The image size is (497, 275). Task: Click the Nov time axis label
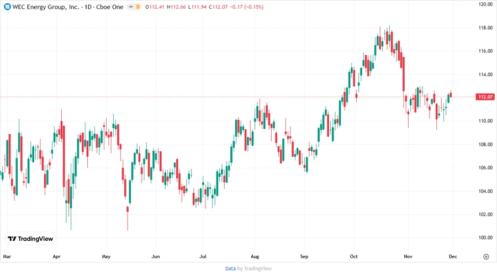click(408, 257)
